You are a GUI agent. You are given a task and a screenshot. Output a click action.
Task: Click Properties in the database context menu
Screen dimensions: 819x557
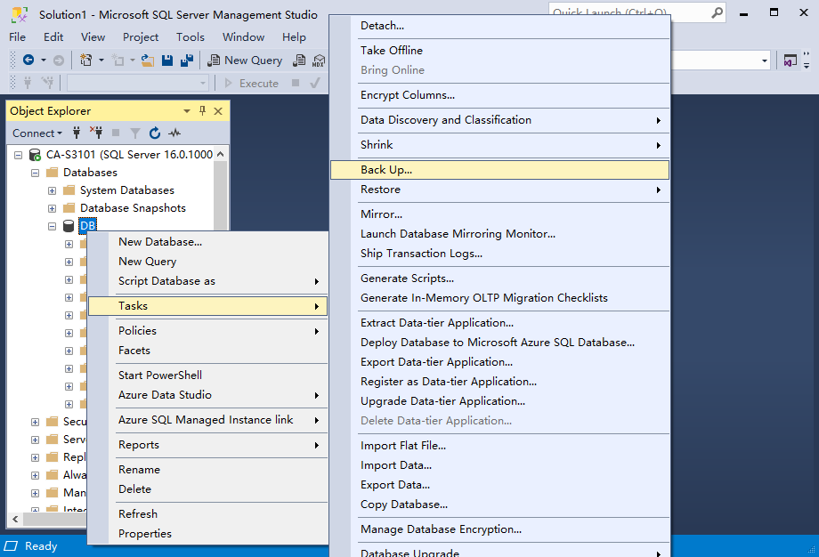[145, 534]
